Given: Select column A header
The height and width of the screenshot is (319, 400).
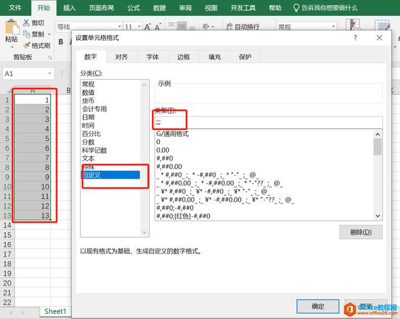Looking at the screenshot, I should [x=33, y=91].
